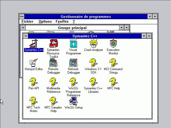Click the Visual Programmer icon
Screen dimensions: 171x128
(x=73, y=43)
